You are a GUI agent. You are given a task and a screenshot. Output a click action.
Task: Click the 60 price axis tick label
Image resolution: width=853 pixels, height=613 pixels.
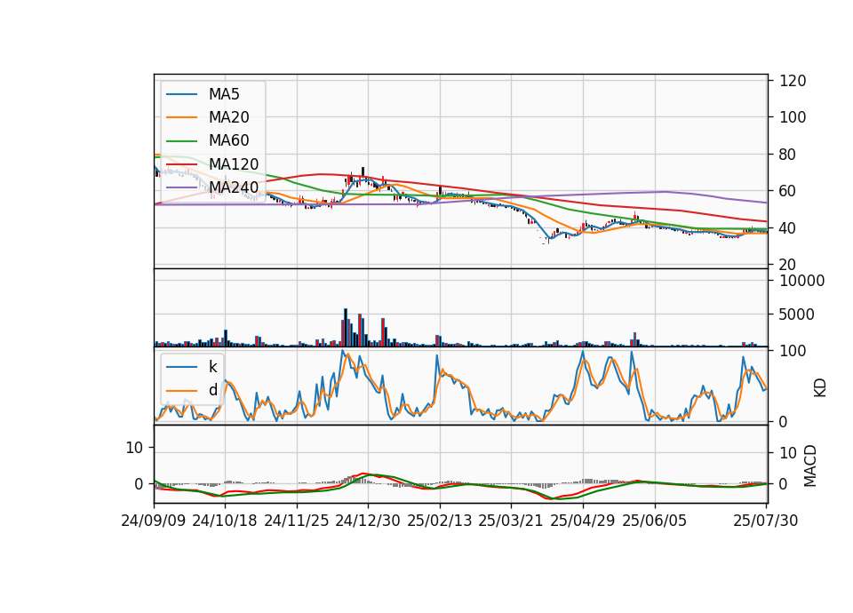788,192
